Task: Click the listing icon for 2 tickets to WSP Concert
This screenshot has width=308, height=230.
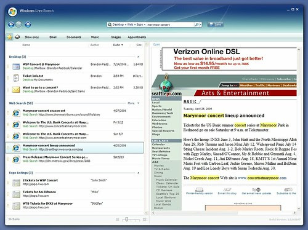Action: (x=16, y=183)
